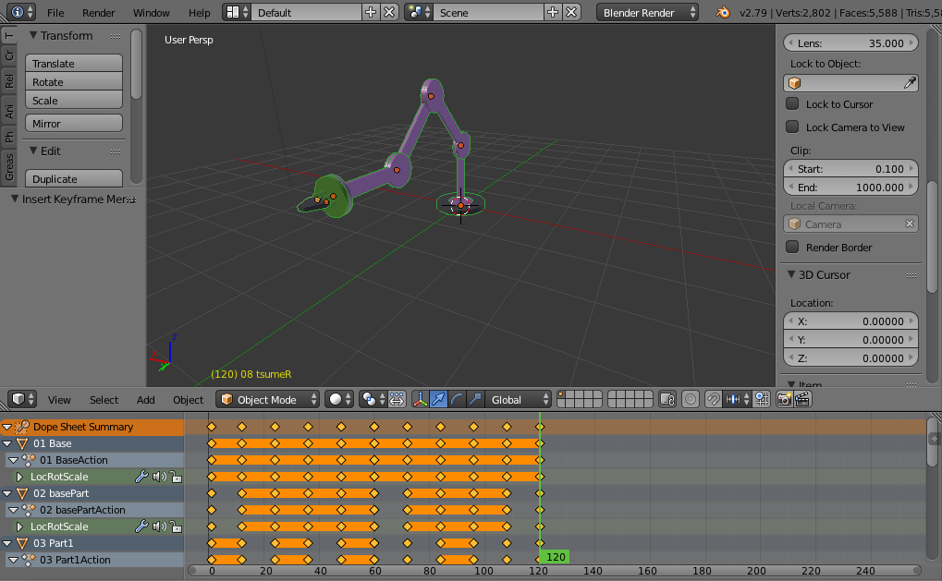The image size is (942, 581).
Task: Collapse the 3D Cursor panel
Action: (791, 274)
